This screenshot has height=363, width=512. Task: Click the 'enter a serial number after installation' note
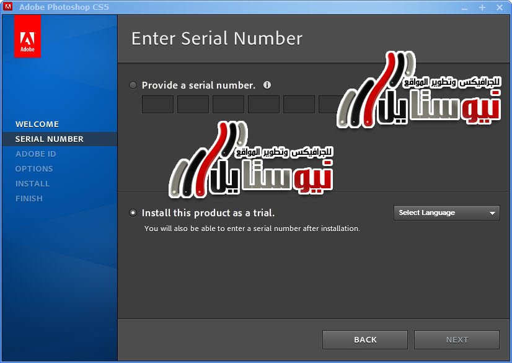[x=252, y=229]
